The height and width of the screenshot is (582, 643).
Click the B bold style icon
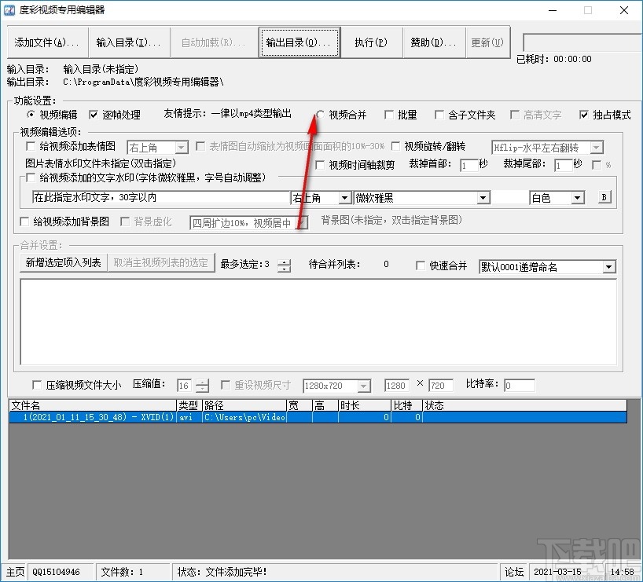(603, 196)
